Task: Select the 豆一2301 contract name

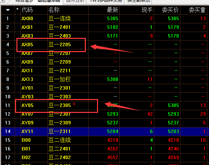Action: 59,88
